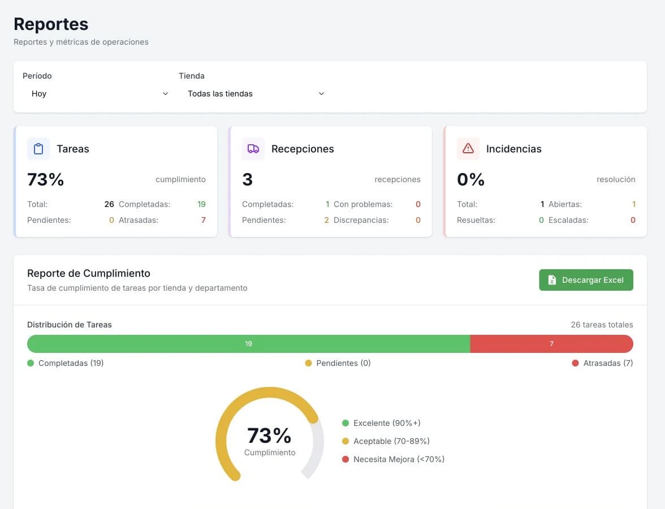
Task: Click the Con problemas value 0
Action: (x=418, y=204)
